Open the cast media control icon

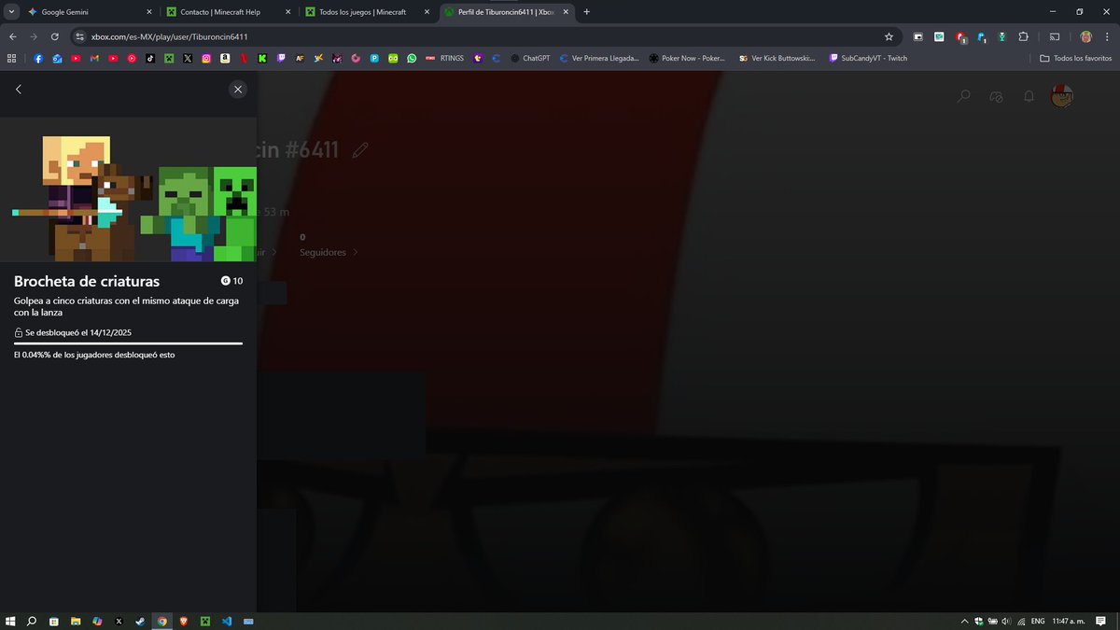pos(1055,36)
